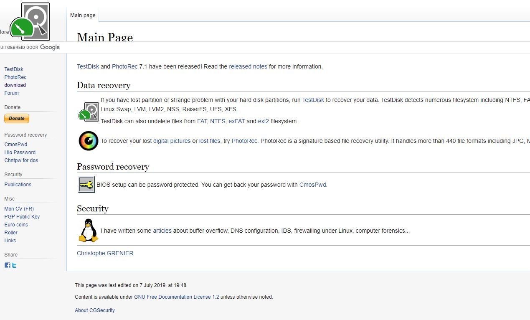Click the TestDisk hard-disk icon under Data recovery

(x=89, y=112)
